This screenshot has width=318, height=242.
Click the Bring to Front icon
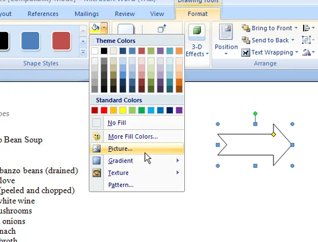(x=246, y=28)
